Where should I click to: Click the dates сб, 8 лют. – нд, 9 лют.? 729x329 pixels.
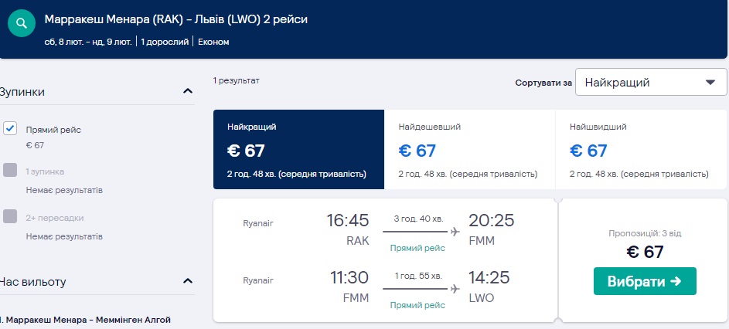pos(89,42)
